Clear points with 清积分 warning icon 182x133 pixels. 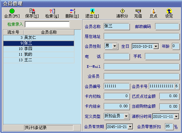click(122, 11)
